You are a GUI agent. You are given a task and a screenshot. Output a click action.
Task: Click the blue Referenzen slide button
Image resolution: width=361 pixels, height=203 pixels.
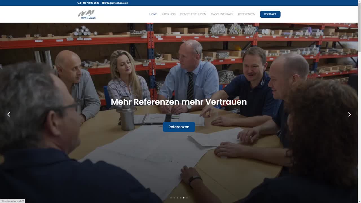tap(179, 127)
